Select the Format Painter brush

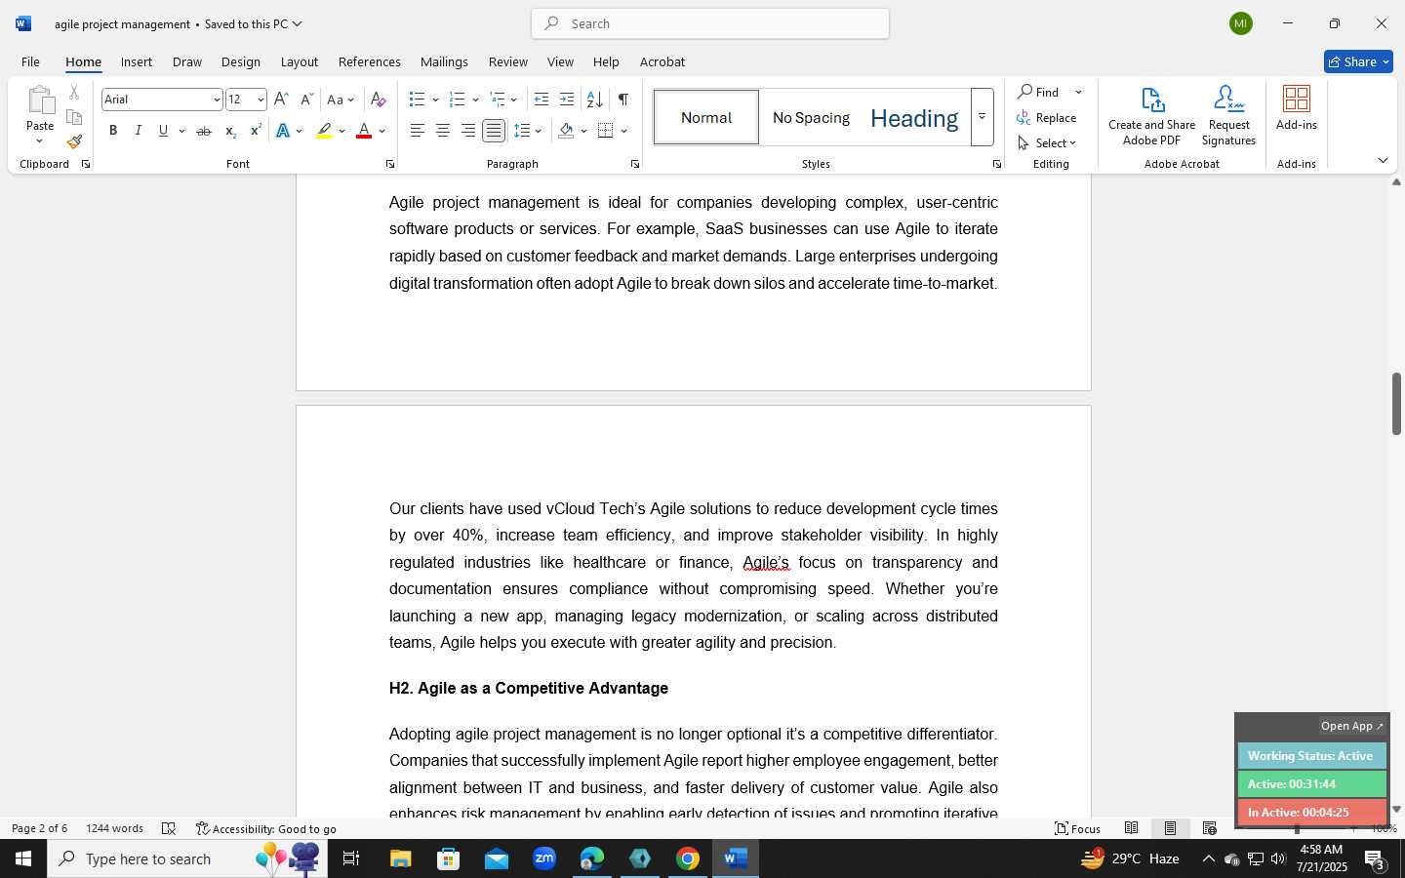click(74, 141)
